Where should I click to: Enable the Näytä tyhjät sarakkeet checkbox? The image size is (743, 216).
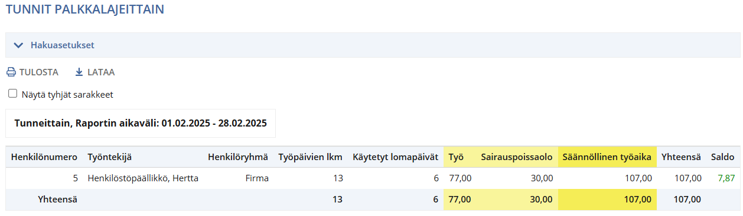coord(12,94)
